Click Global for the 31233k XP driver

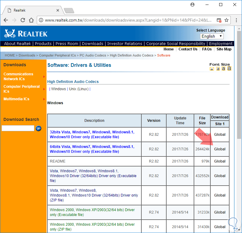tap(220, 212)
